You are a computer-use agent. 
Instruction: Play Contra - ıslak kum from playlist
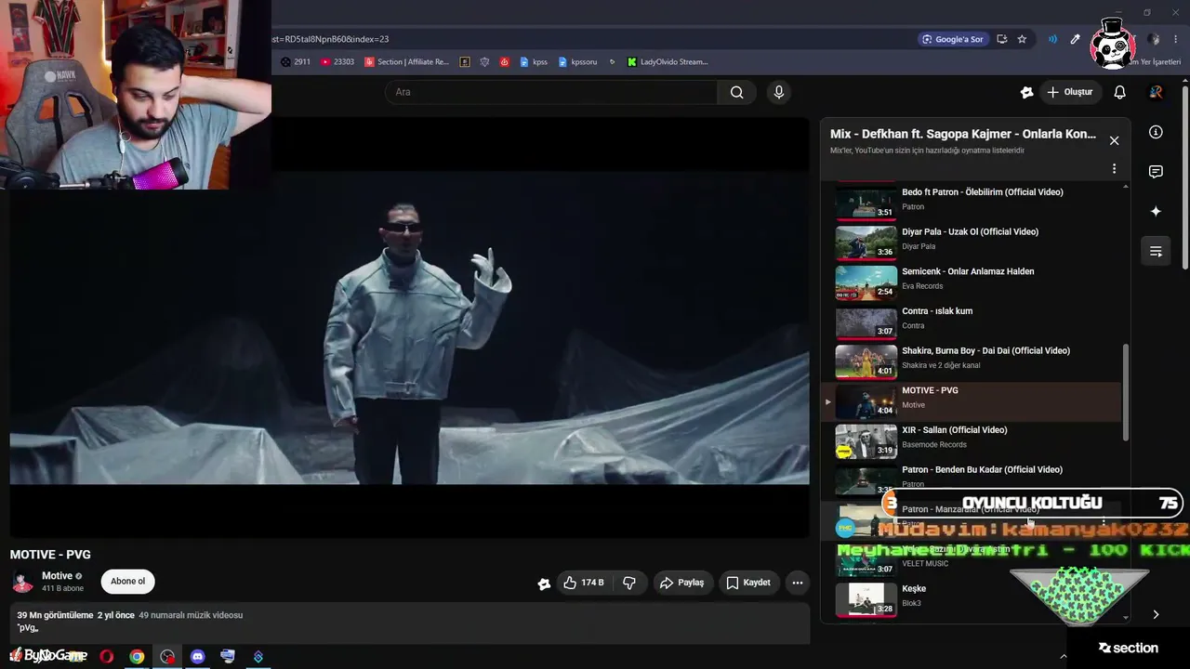(x=972, y=321)
